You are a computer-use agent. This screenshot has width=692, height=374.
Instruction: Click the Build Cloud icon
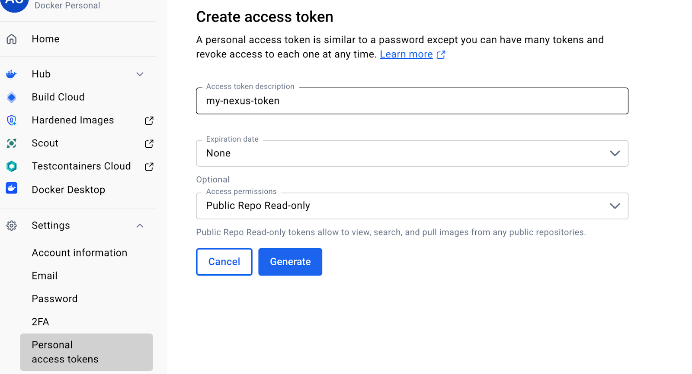click(11, 97)
